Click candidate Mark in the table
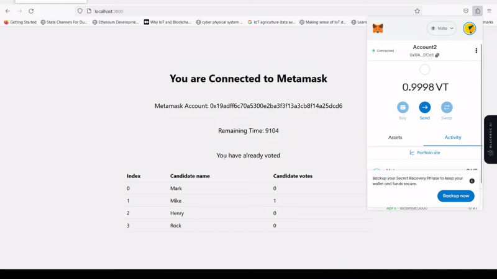The width and height of the screenshot is (497, 279). coord(176,188)
